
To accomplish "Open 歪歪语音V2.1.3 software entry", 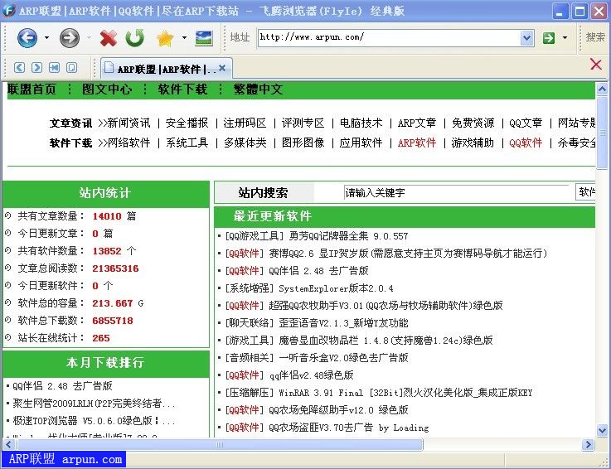I will (x=344, y=323).
